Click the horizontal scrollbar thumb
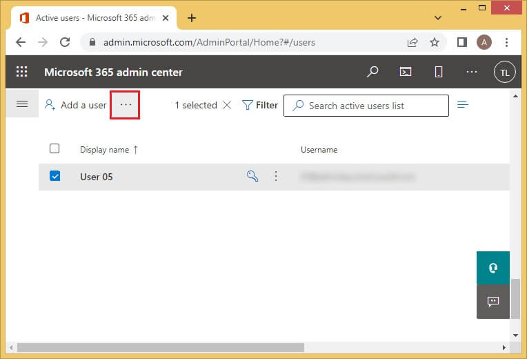 [x=161, y=347]
